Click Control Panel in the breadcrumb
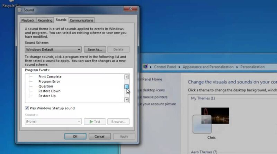 (165, 67)
